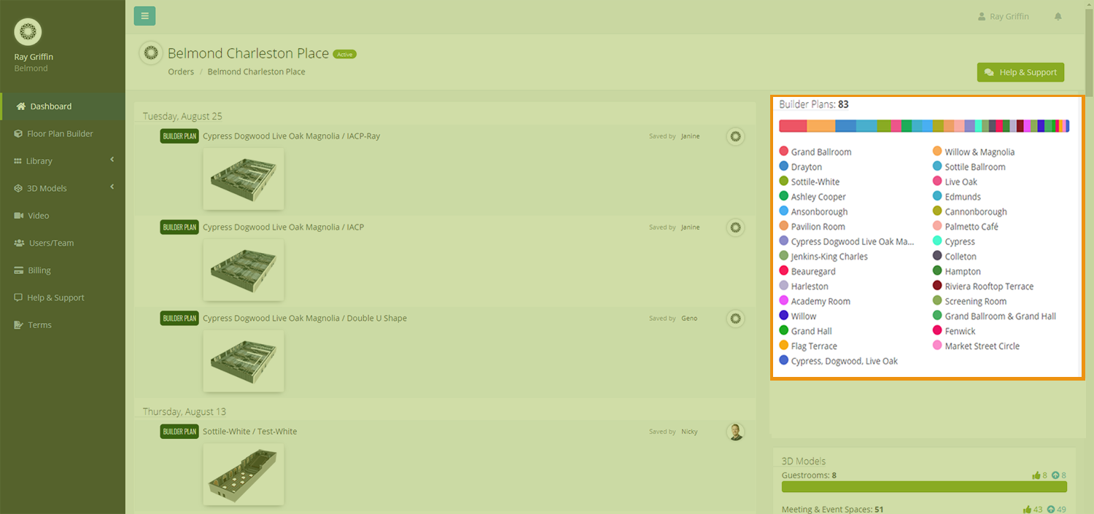Expand the Library sidebar menu

tap(63, 160)
